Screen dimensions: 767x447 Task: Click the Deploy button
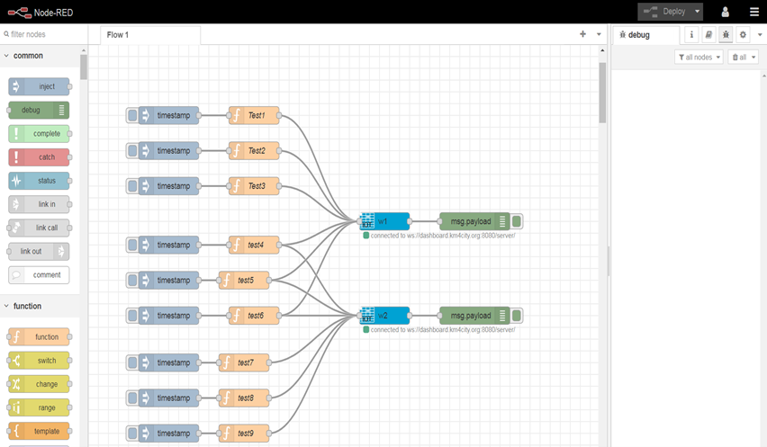click(664, 12)
